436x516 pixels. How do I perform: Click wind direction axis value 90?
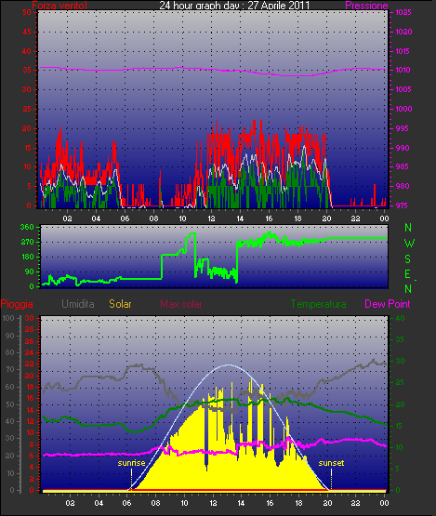[30, 271]
